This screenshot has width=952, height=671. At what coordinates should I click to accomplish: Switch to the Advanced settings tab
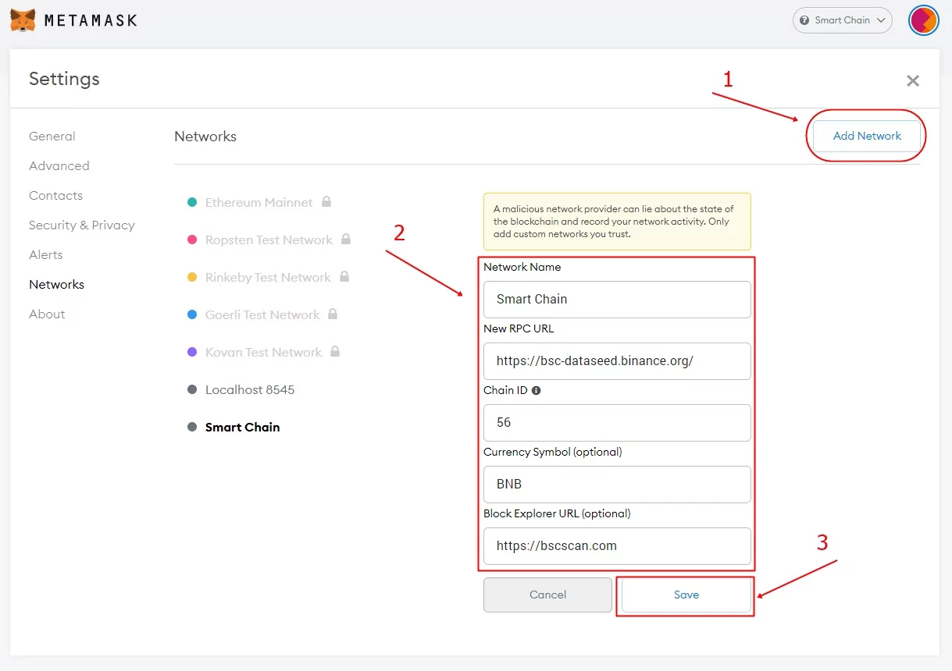click(x=59, y=166)
